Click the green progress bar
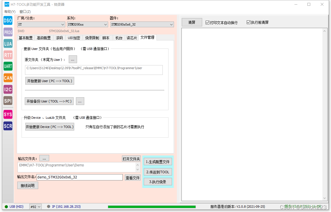 (152, 207)
